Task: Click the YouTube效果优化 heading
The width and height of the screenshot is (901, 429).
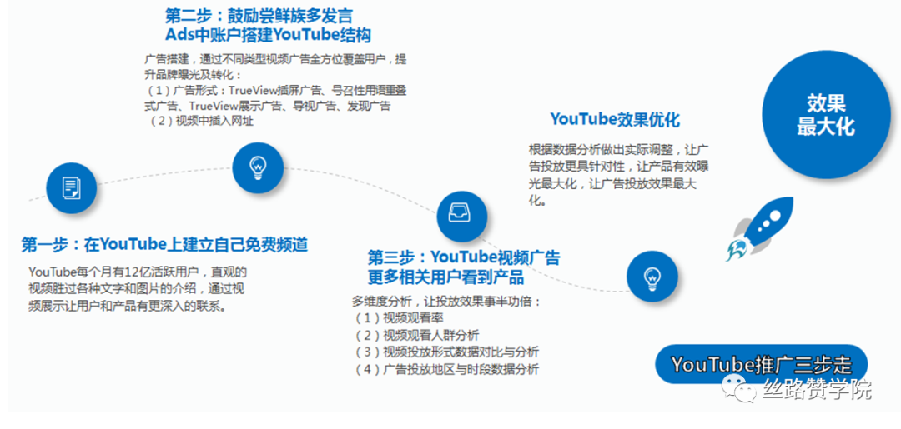Action: [614, 120]
